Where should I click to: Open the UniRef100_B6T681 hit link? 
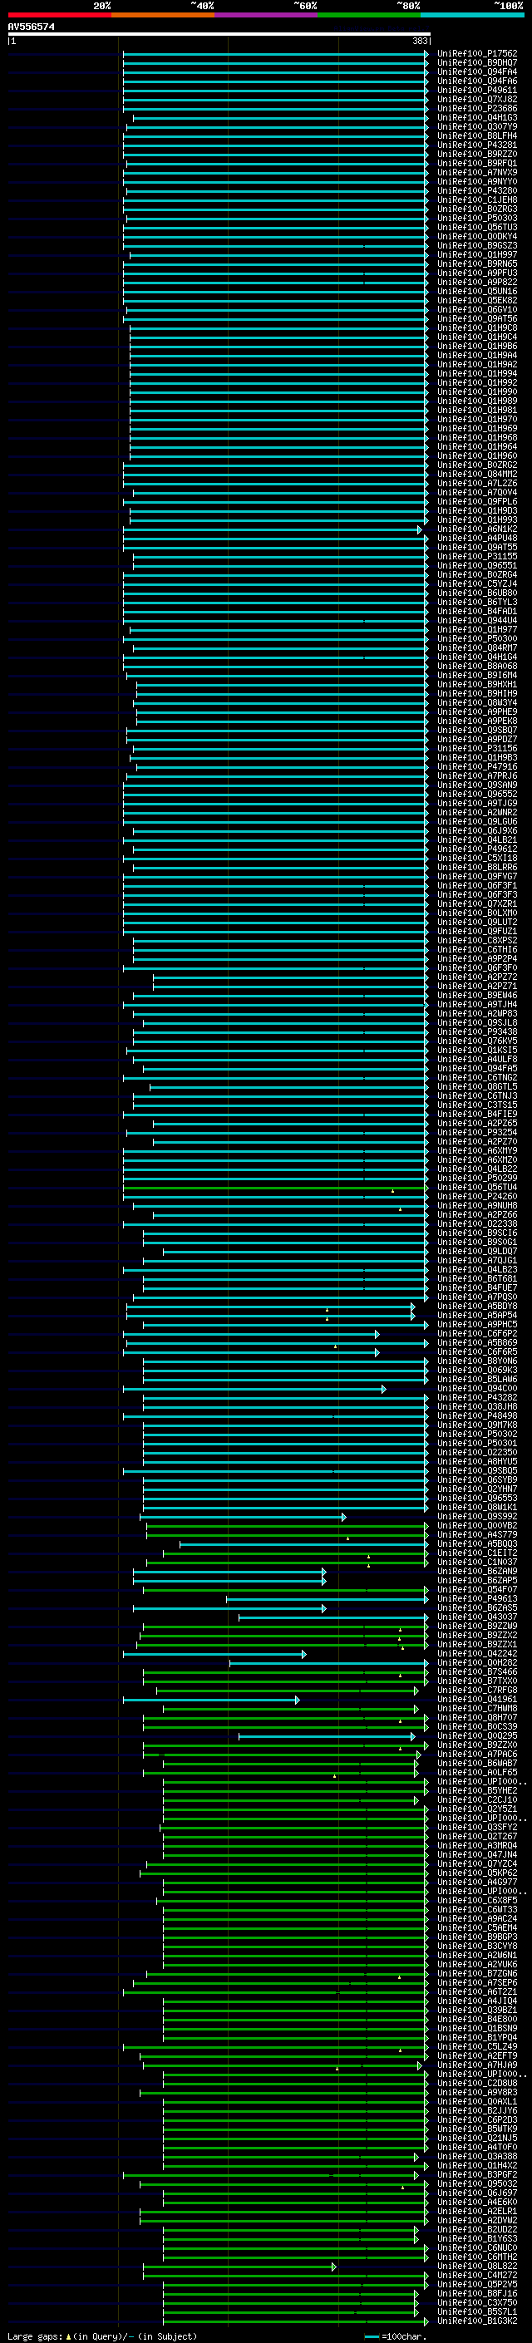tap(476, 1278)
